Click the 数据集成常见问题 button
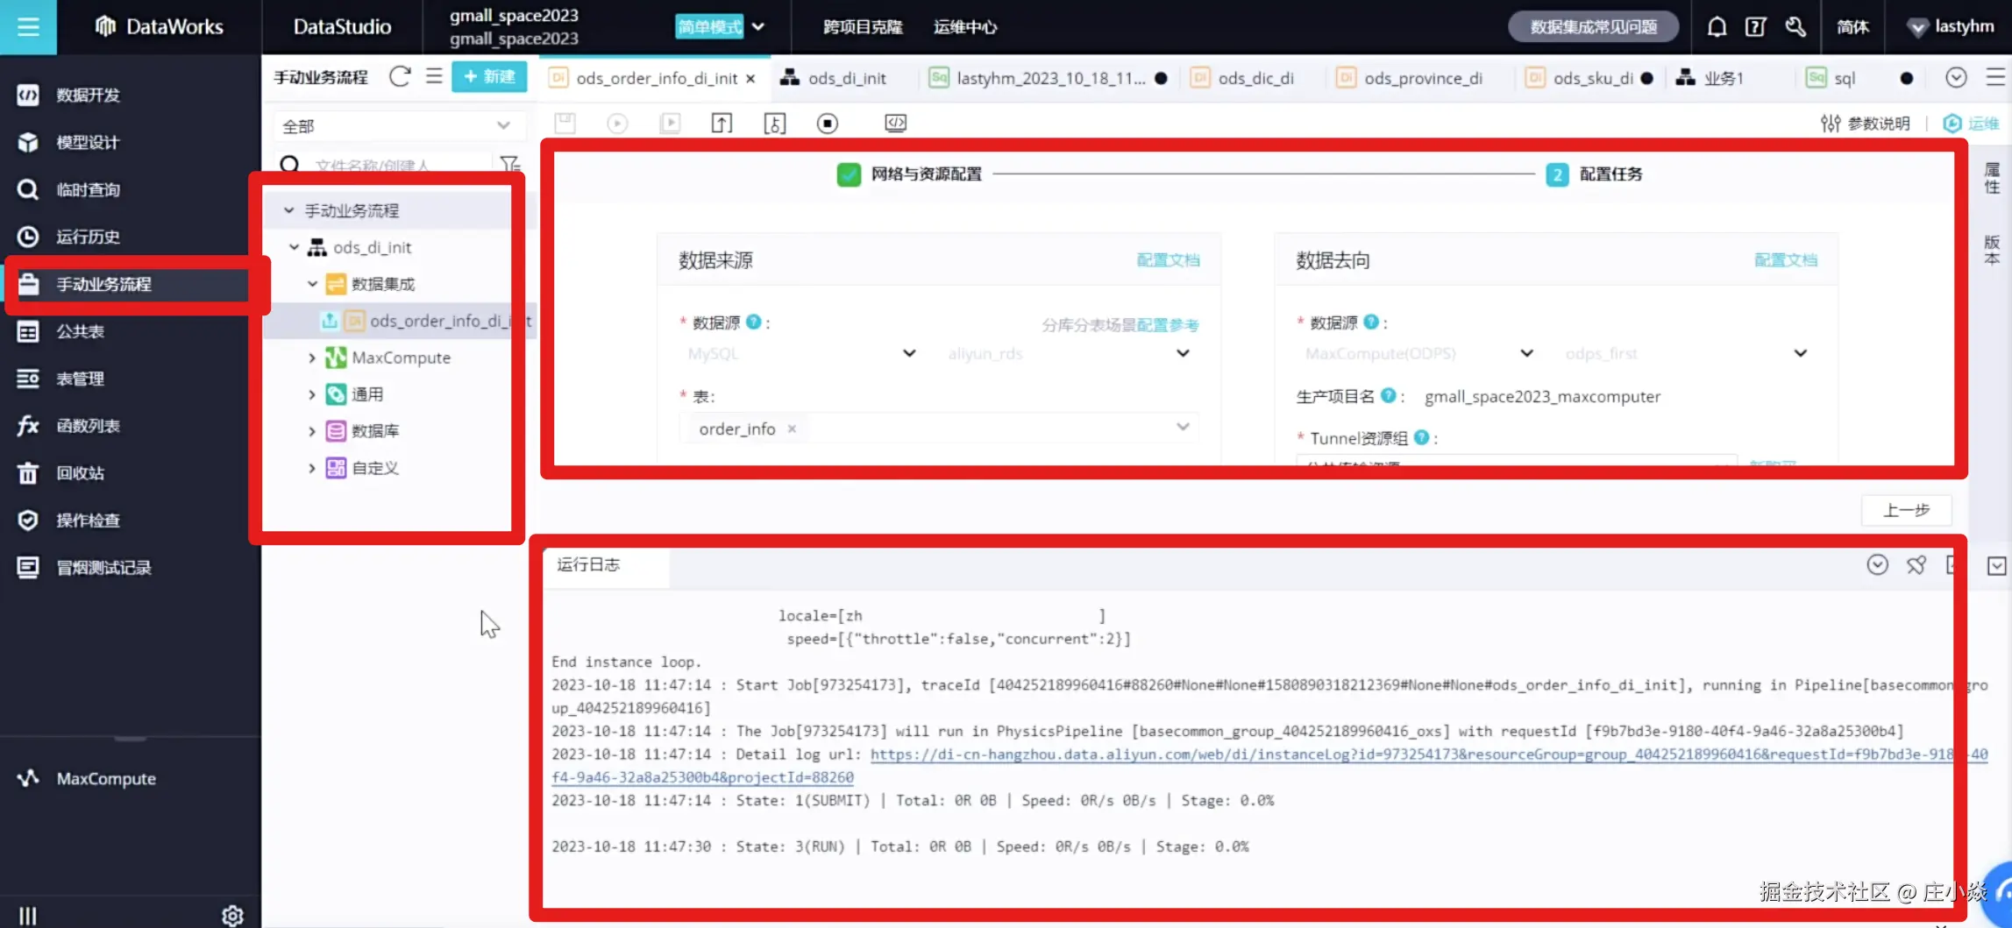 [x=1594, y=27]
